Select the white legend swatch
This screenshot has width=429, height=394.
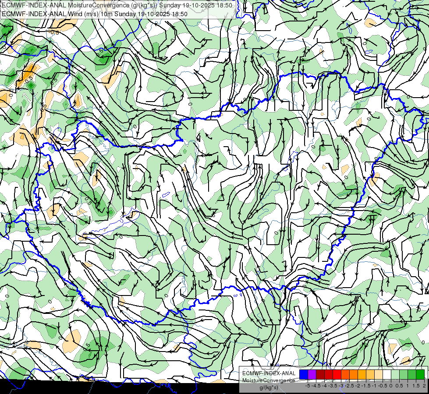tap(387, 375)
